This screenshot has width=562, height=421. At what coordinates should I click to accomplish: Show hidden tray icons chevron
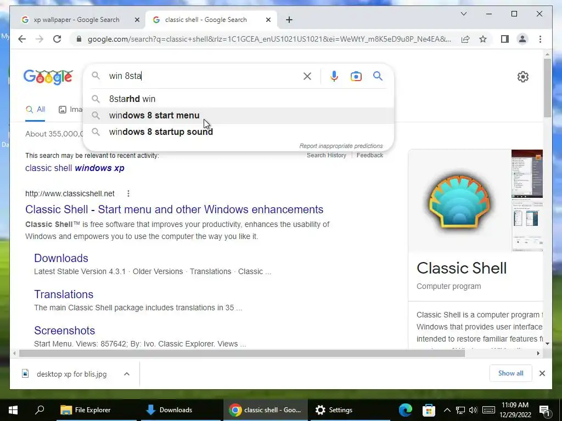447,410
